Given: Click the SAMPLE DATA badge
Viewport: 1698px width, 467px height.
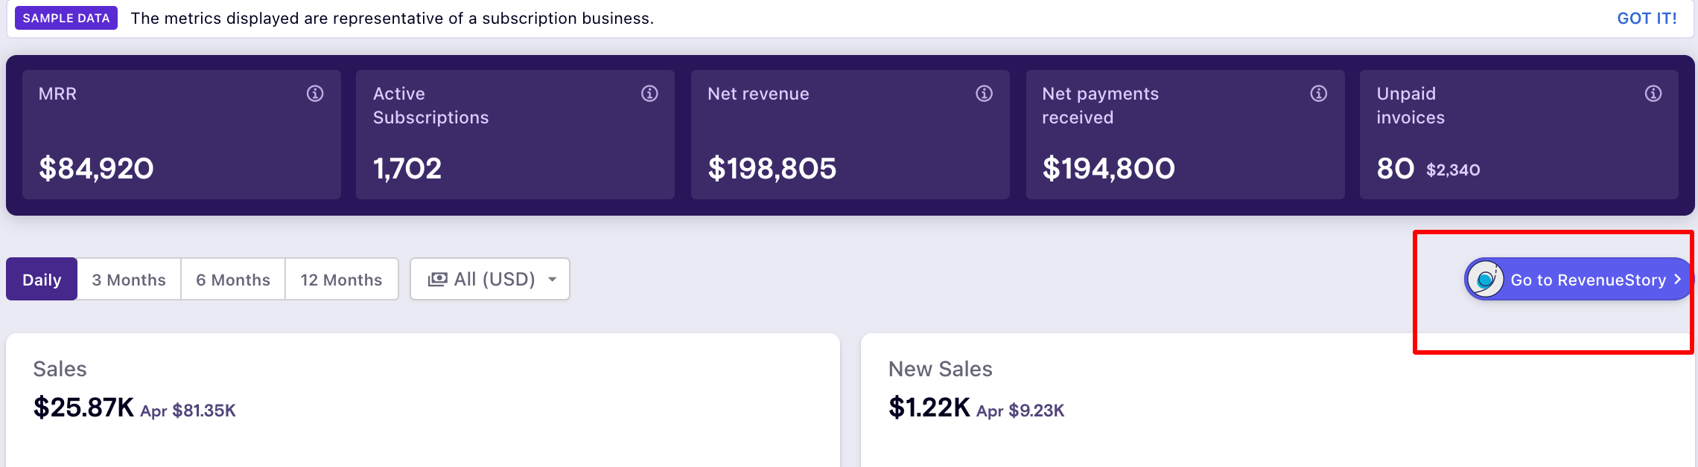Looking at the screenshot, I should pos(66,19).
